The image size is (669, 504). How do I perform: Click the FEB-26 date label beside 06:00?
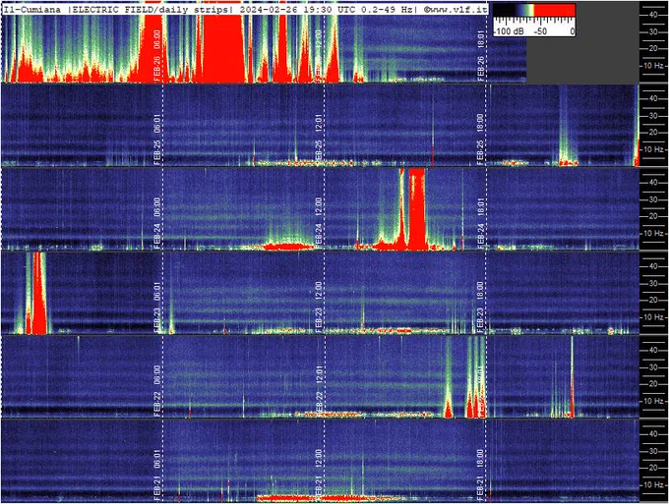coord(157,68)
